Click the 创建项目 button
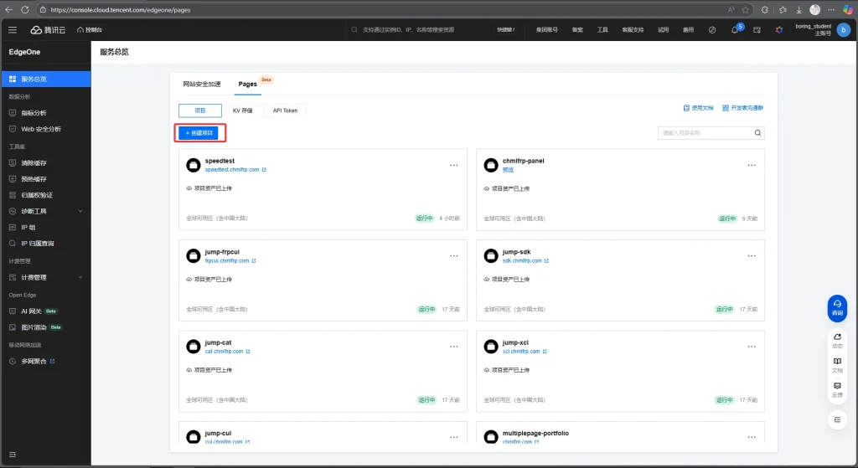The width and height of the screenshot is (858, 468). (x=199, y=133)
